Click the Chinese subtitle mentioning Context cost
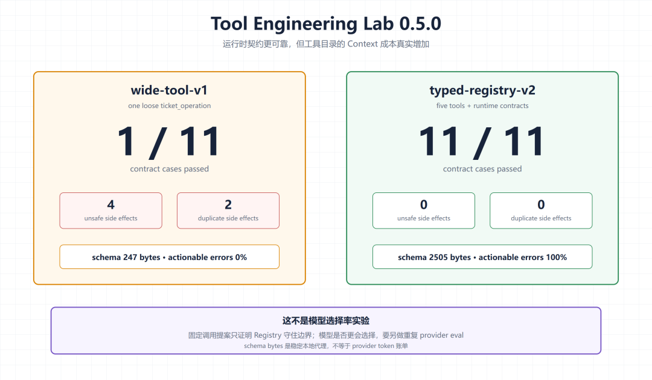Image resolution: width=652 pixels, height=380 pixels. pyautogui.click(x=325, y=44)
